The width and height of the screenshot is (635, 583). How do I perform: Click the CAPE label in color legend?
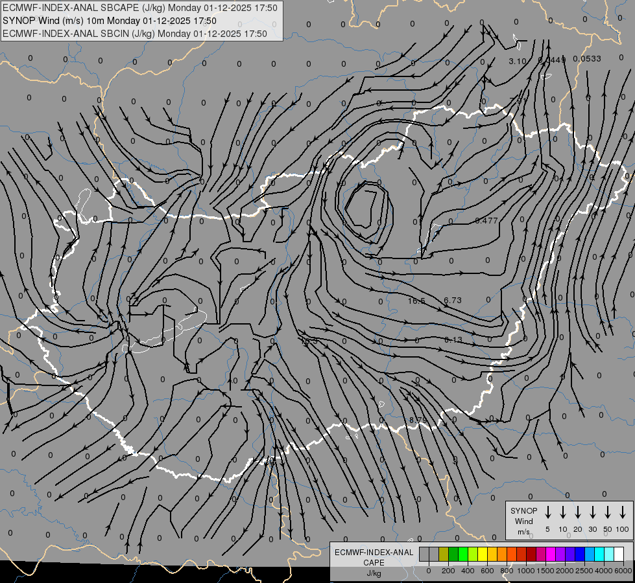point(374,563)
